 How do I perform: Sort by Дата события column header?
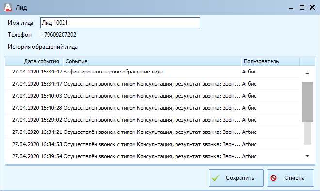click(34, 61)
